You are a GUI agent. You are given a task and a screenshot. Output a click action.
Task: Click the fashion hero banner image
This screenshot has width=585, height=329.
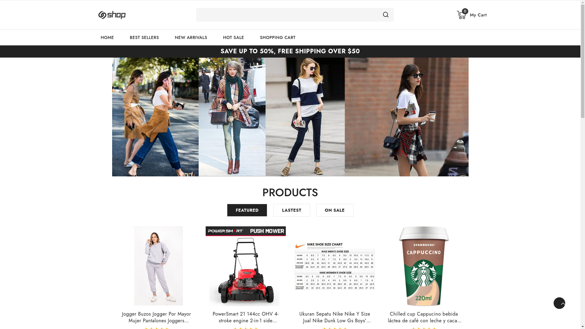click(290, 117)
